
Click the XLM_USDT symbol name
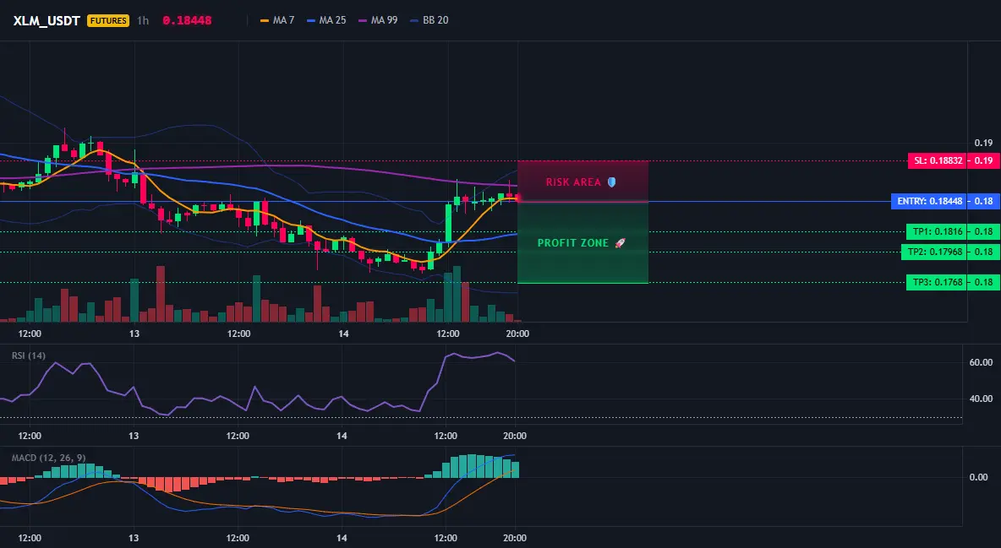coord(46,20)
